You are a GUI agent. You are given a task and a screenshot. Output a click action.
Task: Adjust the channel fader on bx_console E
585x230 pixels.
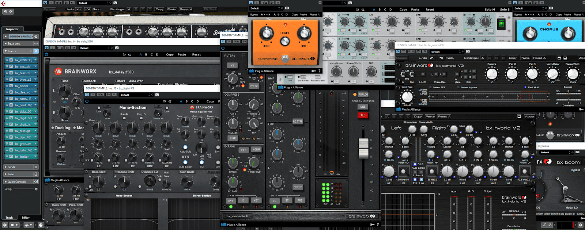pos(363,148)
